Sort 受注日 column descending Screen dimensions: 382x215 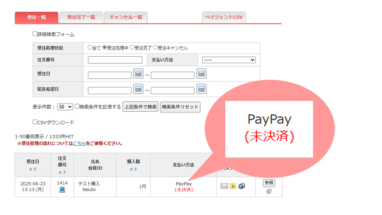click(35, 169)
